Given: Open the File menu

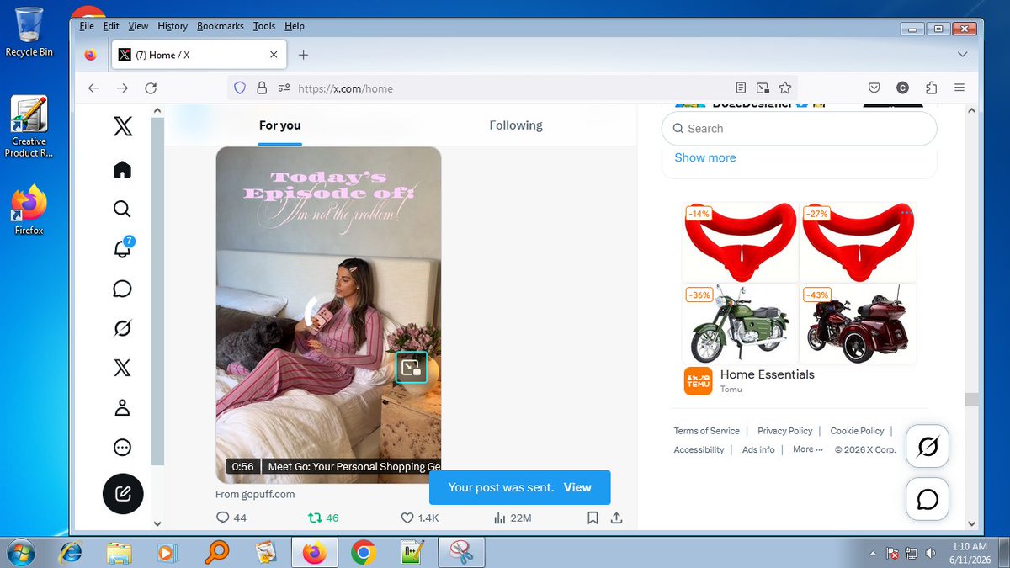Looking at the screenshot, I should [x=87, y=26].
